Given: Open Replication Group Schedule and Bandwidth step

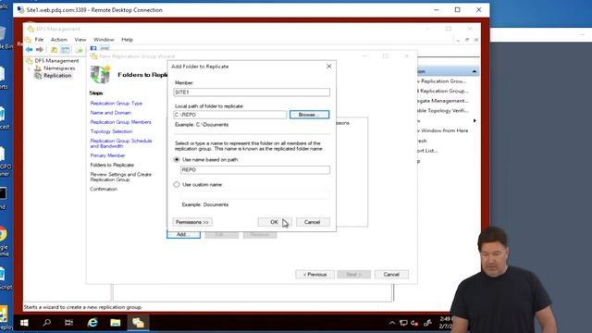Looking at the screenshot, I should [121, 143].
